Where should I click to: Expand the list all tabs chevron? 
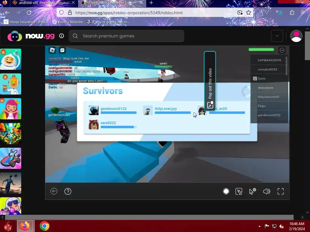264,2
